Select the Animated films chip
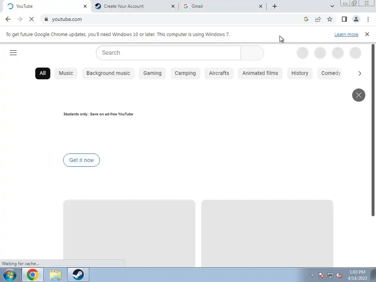 click(x=260, y=73)
